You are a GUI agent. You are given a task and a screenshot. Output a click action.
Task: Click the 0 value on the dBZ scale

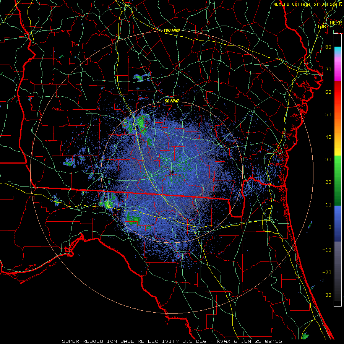pyautogui.click(x=330, y=227)
